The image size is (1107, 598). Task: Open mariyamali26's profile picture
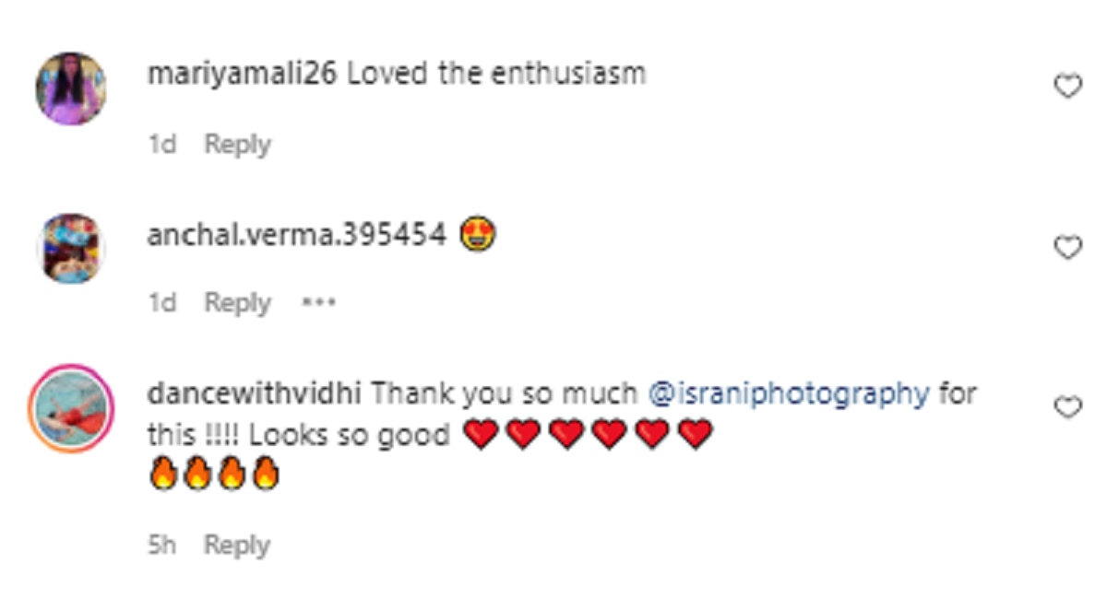click(71, 88)
